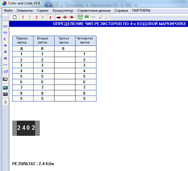Click the gray back arrow sidebar icon
This screenshot has height=171, width=188.
pyautogui.click(x=6, y=102)
